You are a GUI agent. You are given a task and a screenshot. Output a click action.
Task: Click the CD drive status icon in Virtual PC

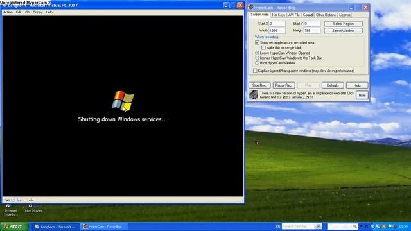(x=13, y=200)
